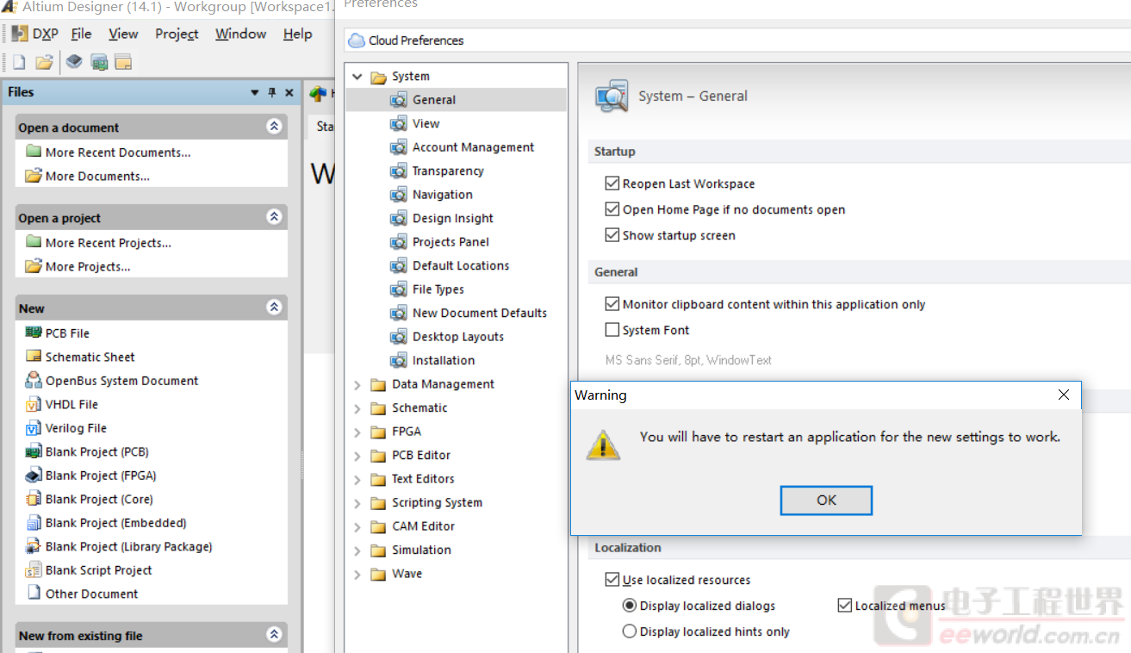
Task: Select Transparency preferences page
Action: pyautogui.click(x=448, y=171)
